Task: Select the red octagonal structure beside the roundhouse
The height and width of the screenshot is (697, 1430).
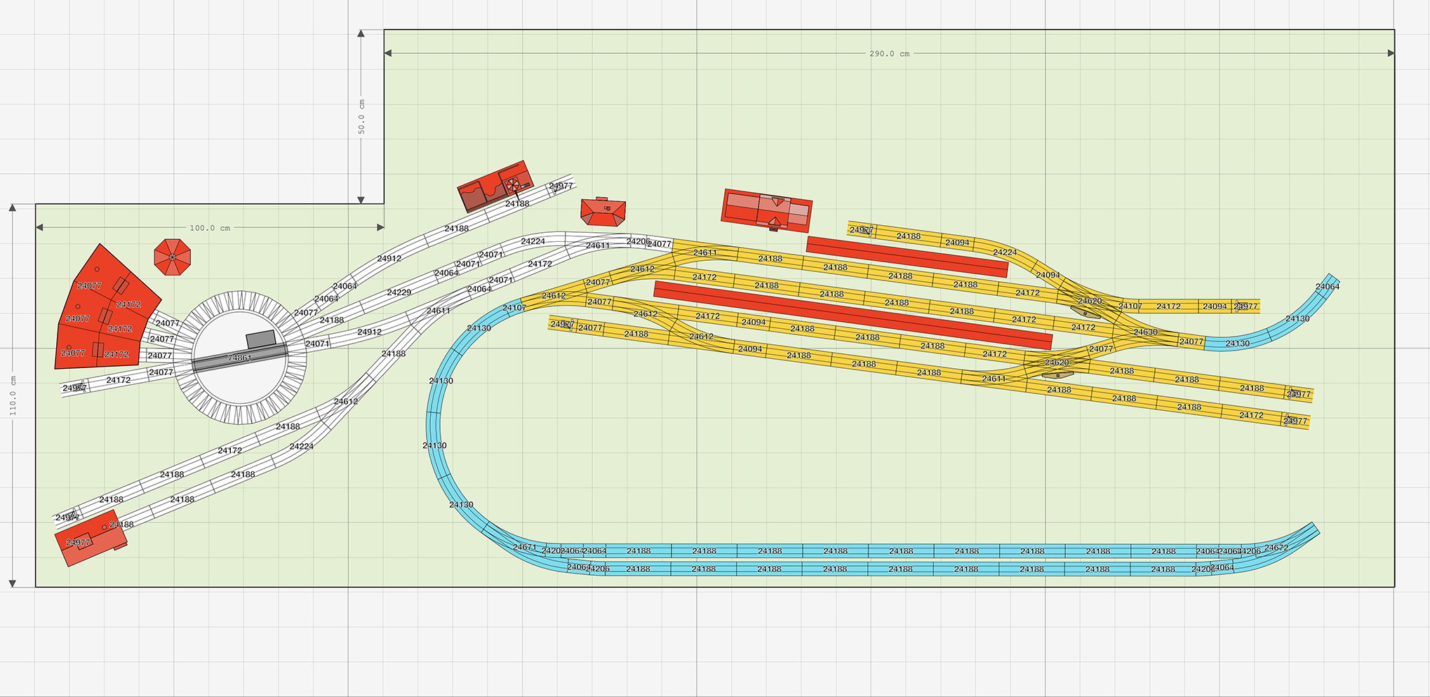Action: point(173,257)
